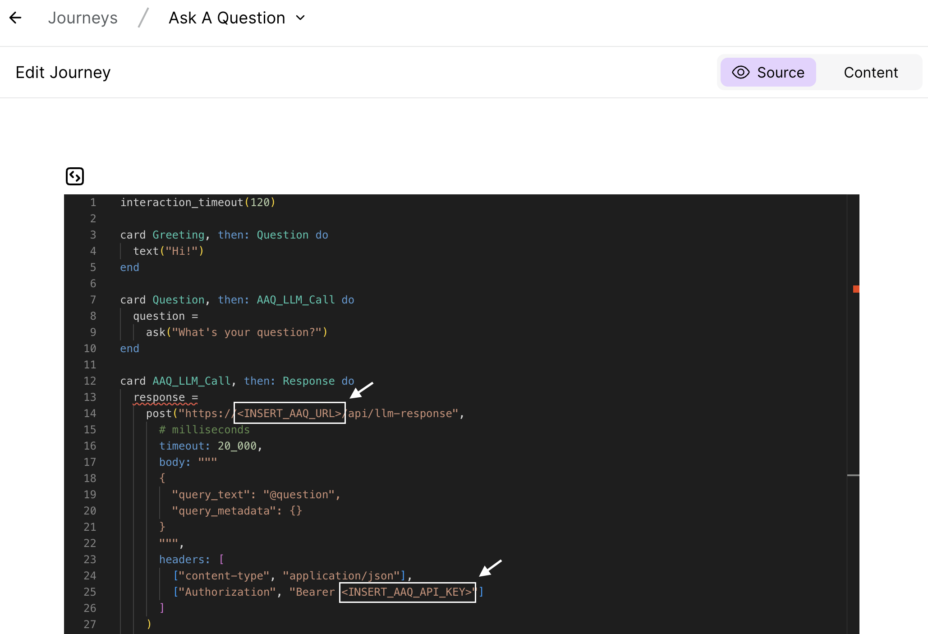Screen dimensions: 928x634
Task: Click the gray marker in editor scrollbar
Action: pos(853,475)
